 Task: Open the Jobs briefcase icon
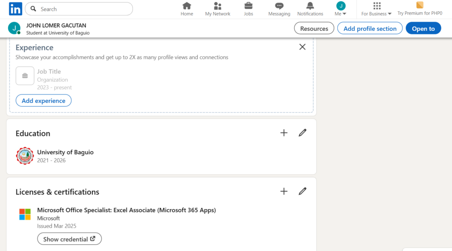249,6
